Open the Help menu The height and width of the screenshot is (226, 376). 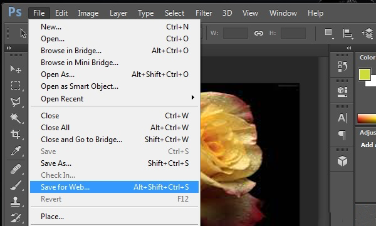click(x=315, y=13)
